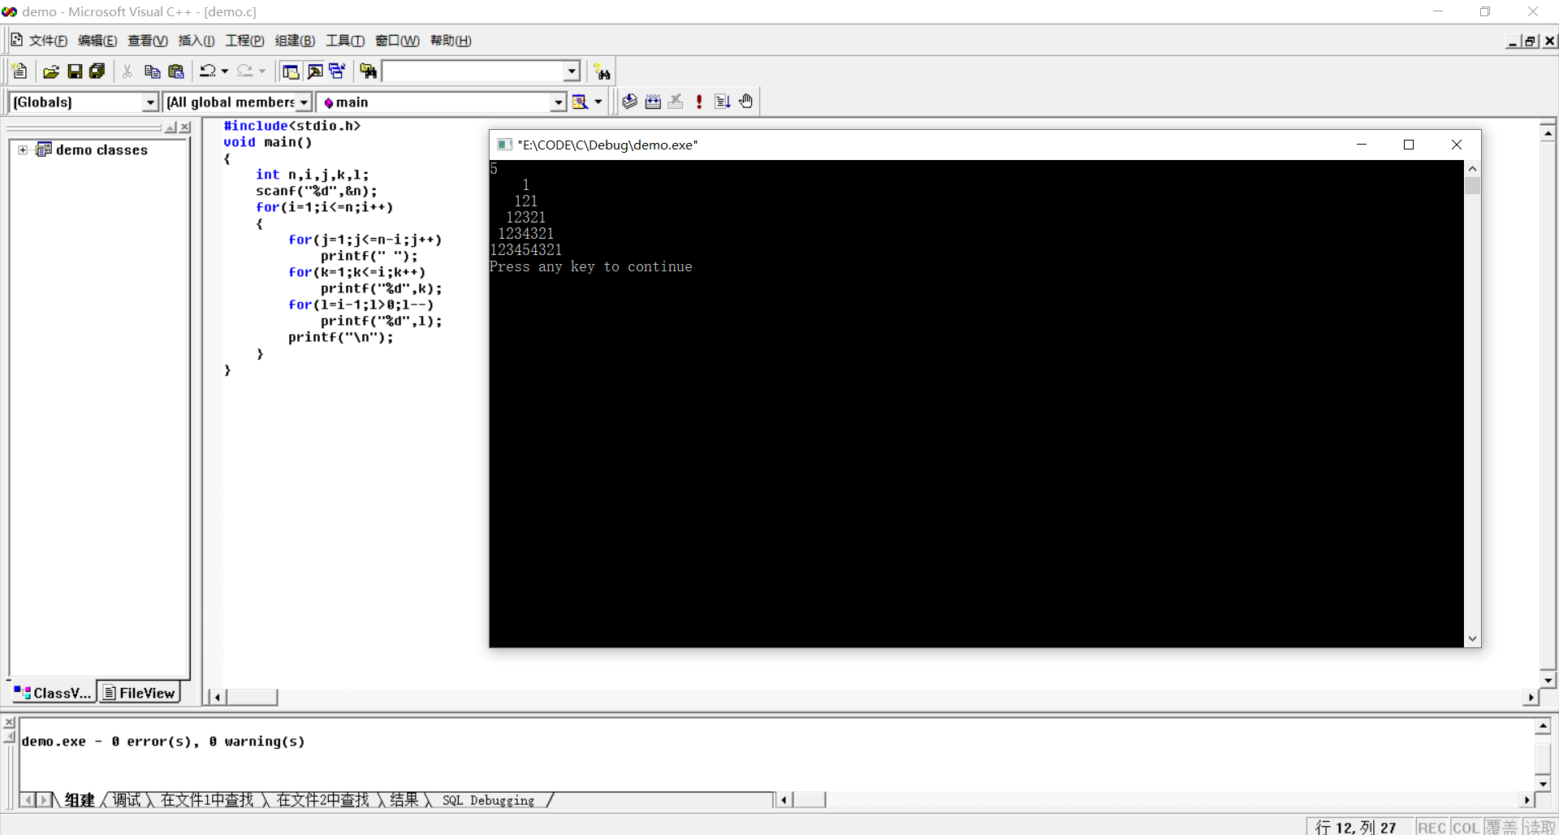Screen dimensions: 1559x835
Task: Minimize the inner demo.c document window
Action: [1514, 41]
